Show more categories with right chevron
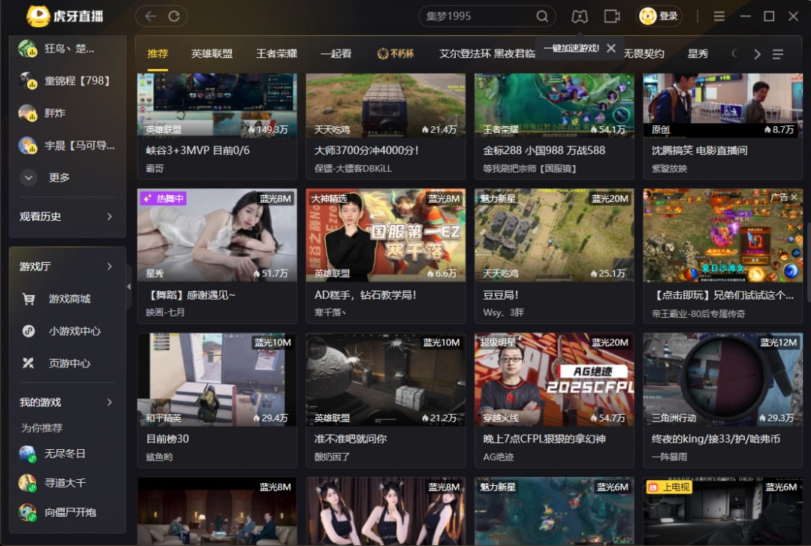 pos(757,54)
